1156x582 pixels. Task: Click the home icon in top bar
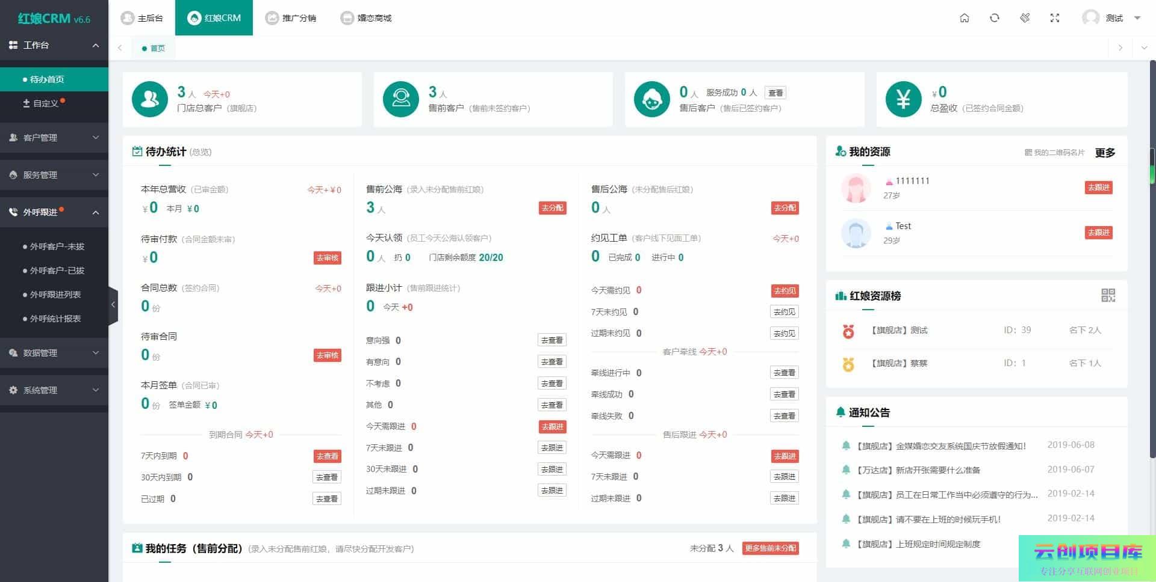coord(964,18)
